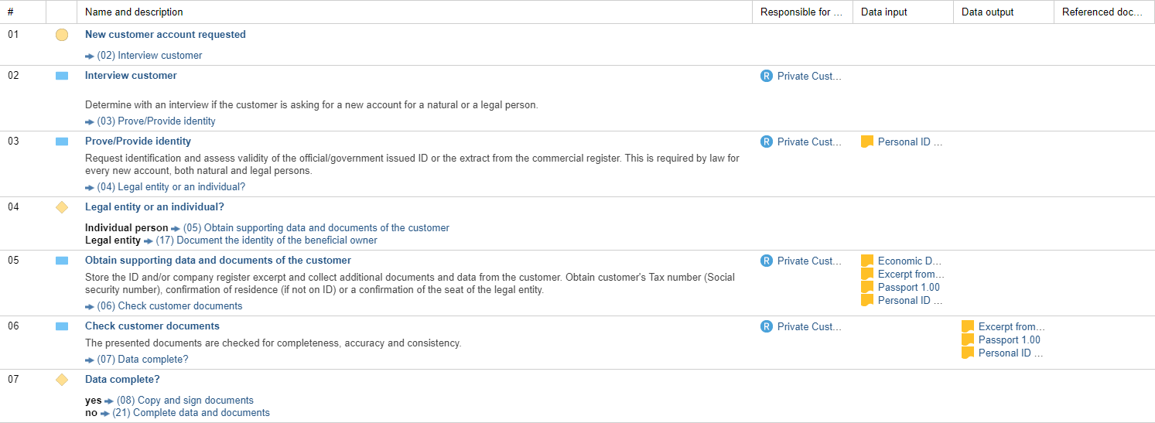Click the start event circle icon in row 01

pos(62,35)
